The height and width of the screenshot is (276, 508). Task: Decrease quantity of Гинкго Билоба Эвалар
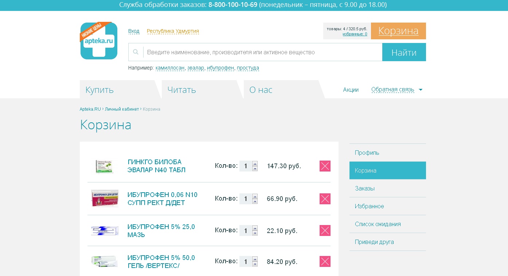[255, 169]
